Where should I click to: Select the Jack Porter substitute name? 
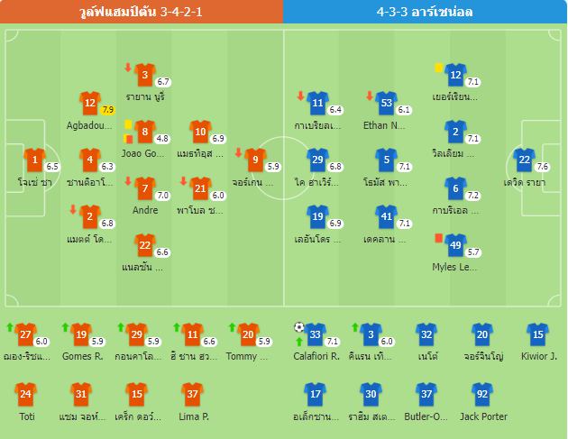click(x=483, y=416)
